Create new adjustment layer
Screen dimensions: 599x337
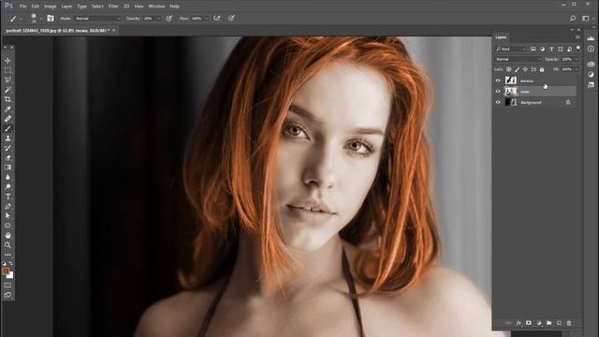pyautogui.click(x=539, y=323)
